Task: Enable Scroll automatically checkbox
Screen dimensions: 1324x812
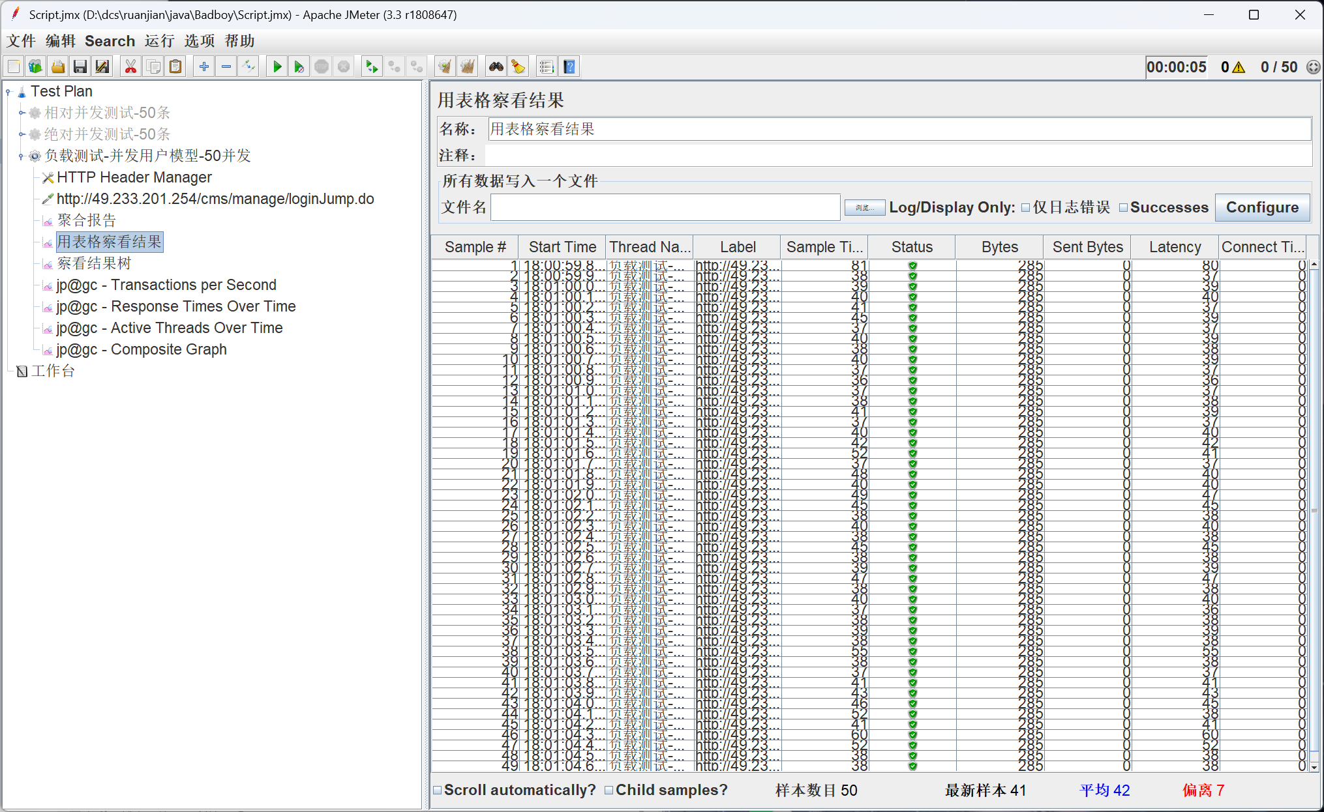Action: click(x=438, y=790)
